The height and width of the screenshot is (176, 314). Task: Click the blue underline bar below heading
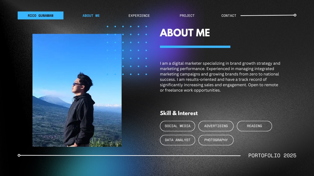click(x=195, y=47)
